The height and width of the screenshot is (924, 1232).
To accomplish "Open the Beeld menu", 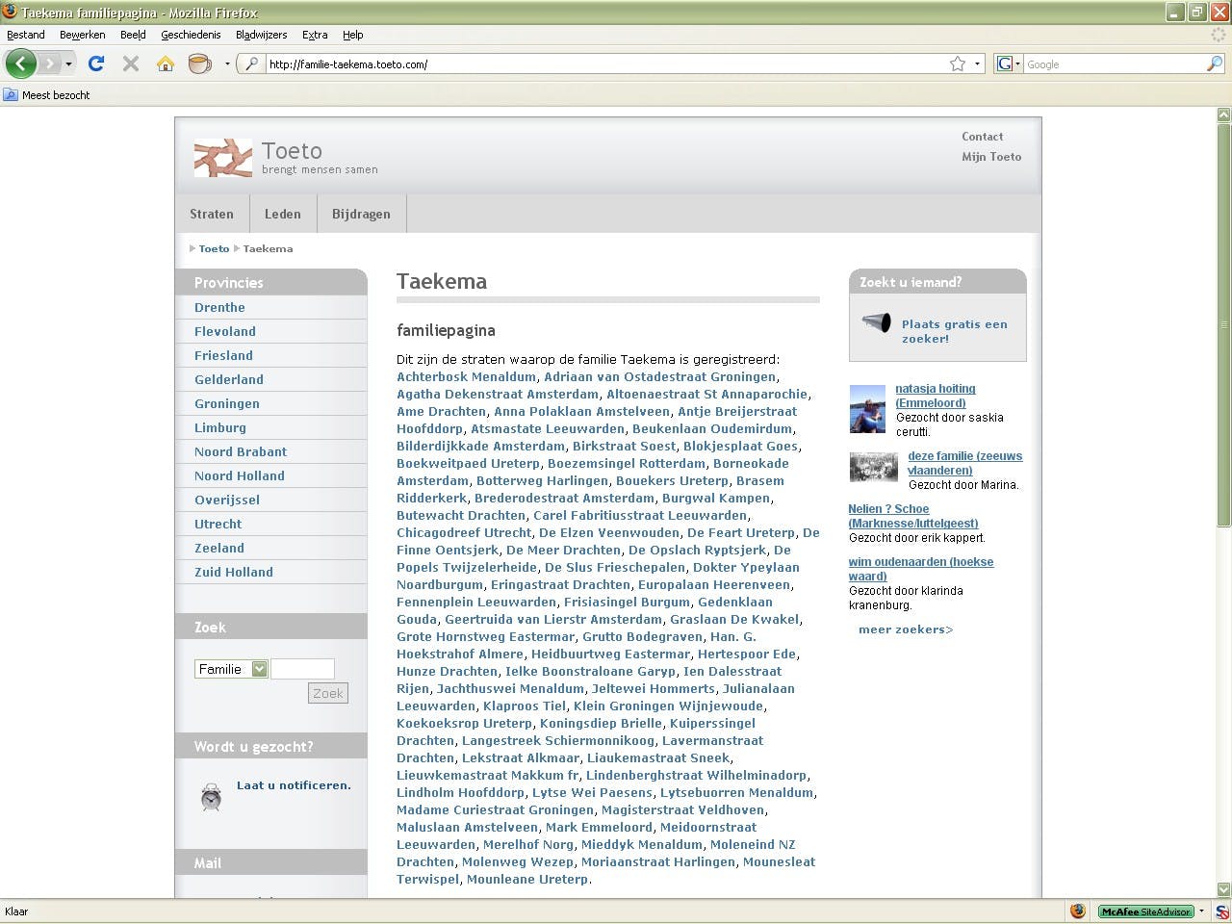I will [x=133, y=35].
